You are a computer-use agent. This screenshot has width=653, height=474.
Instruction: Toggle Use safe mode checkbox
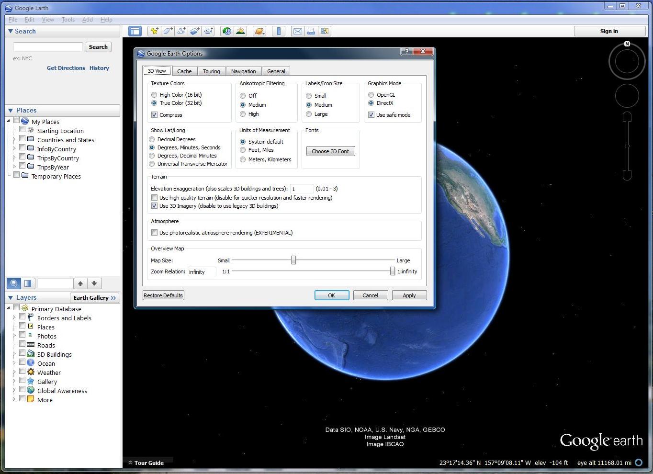tap(371, 115)
